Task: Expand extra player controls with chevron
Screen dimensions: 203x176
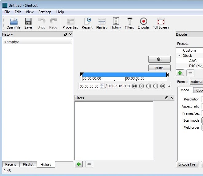Action: click(x=169, y=86)
